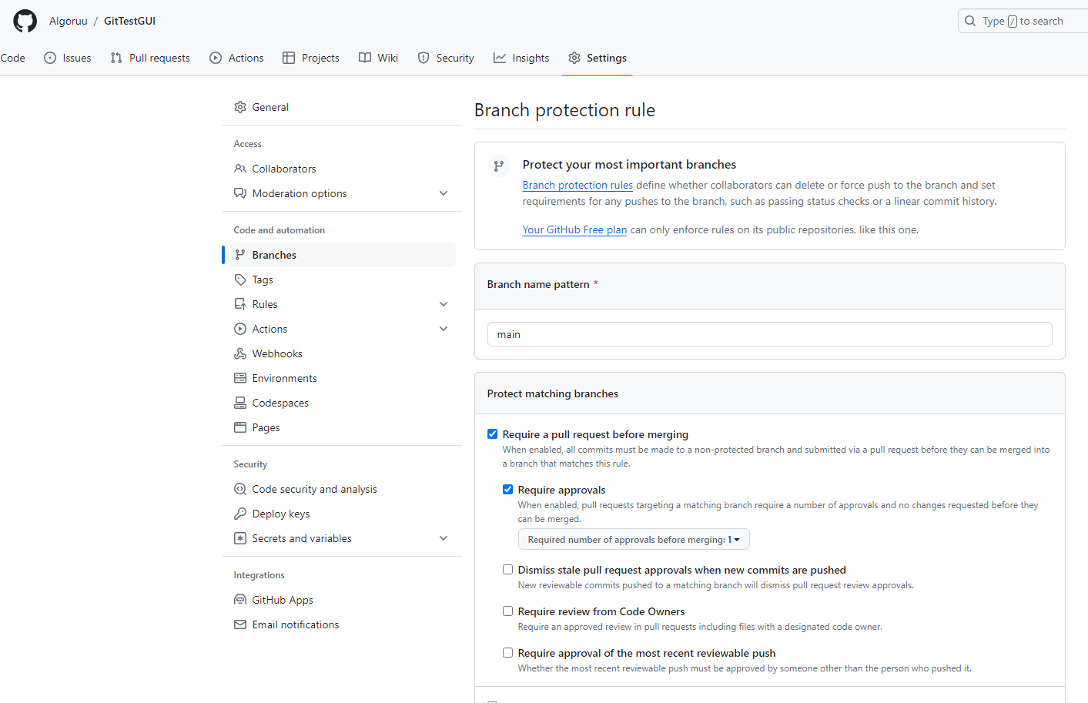Click the Deploy keys key icon
This screenshot has width=1088, height=703.
point(240,514)
